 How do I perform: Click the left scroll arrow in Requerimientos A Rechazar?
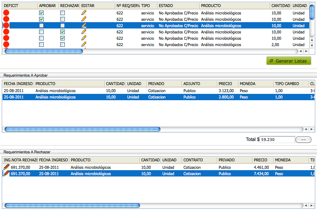click(306, 205)
